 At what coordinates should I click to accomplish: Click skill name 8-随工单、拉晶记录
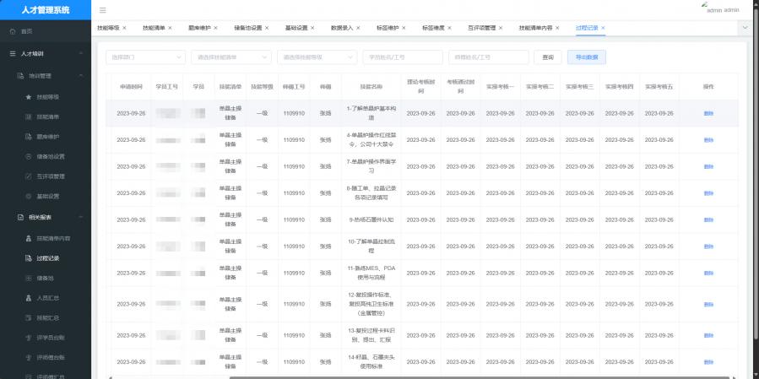[x=371, y=193]
